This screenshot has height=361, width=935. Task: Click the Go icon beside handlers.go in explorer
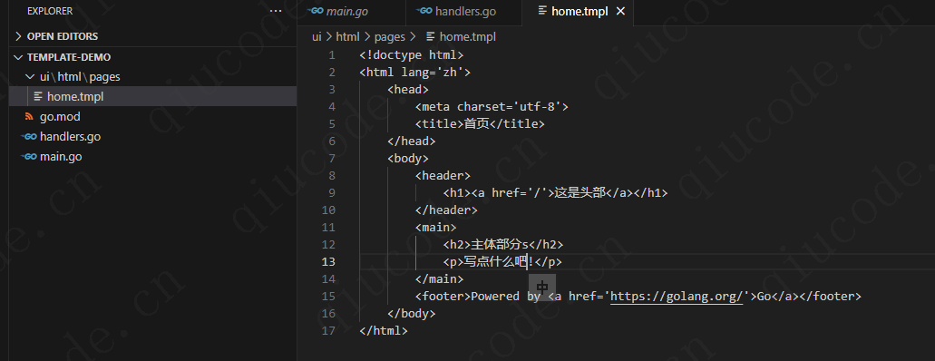pyautogui.click(x=29, y=137)
